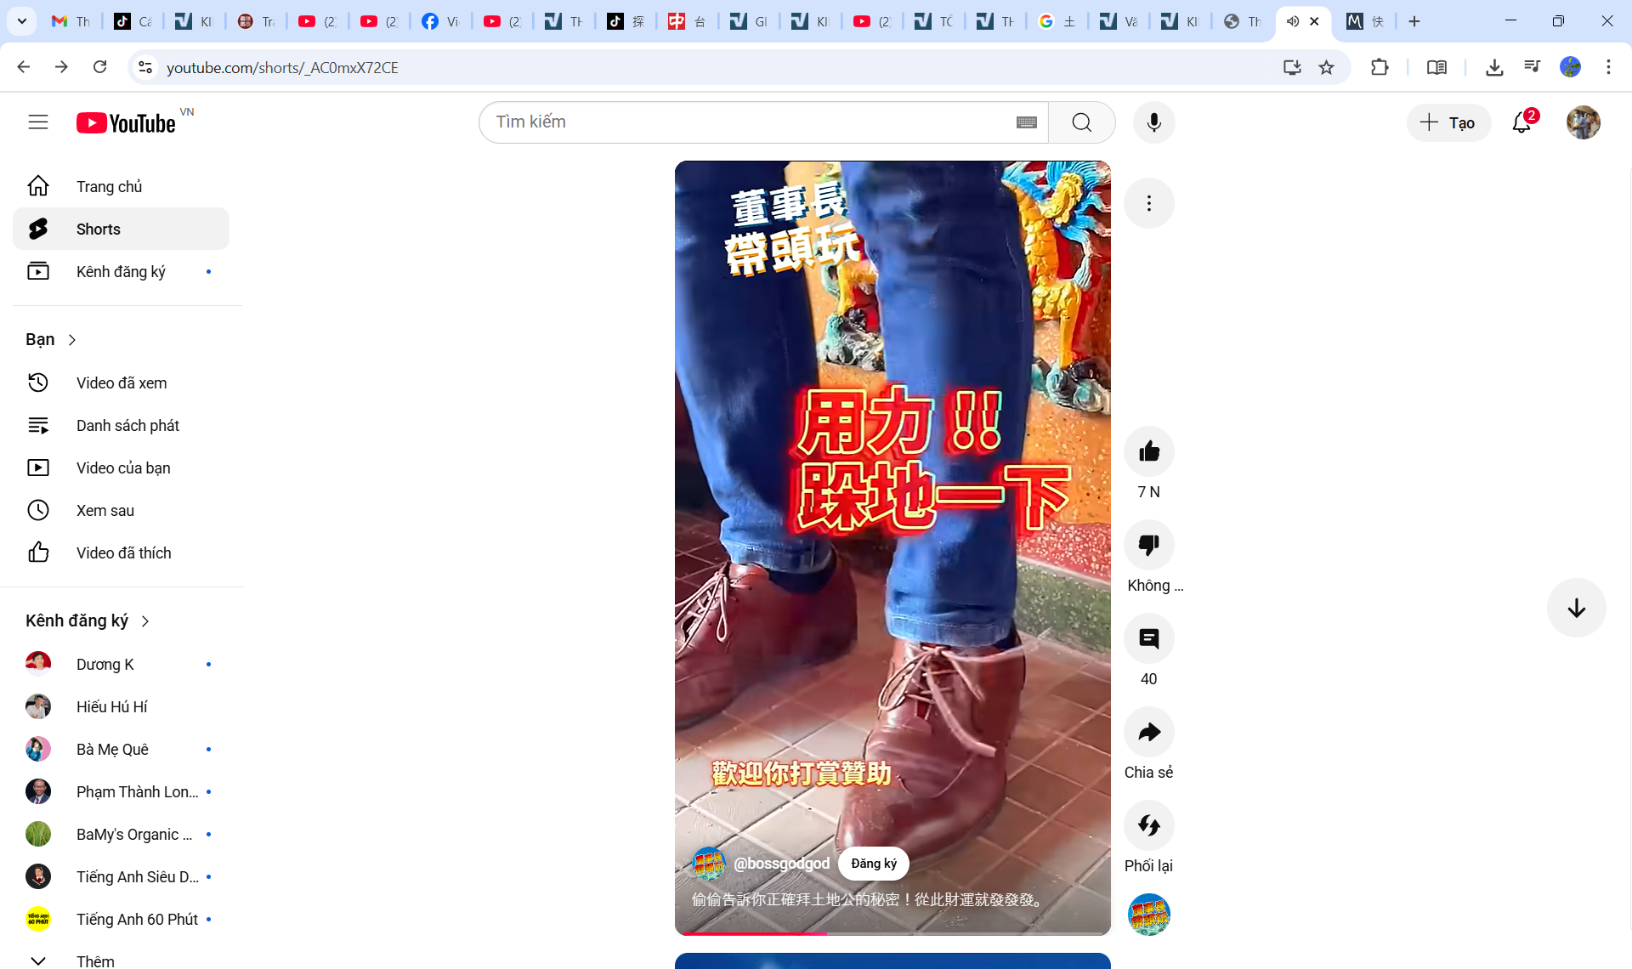Open the comments with 40 replies
This screenshot has width=1632, height=969.
(x=1148, y=638)
